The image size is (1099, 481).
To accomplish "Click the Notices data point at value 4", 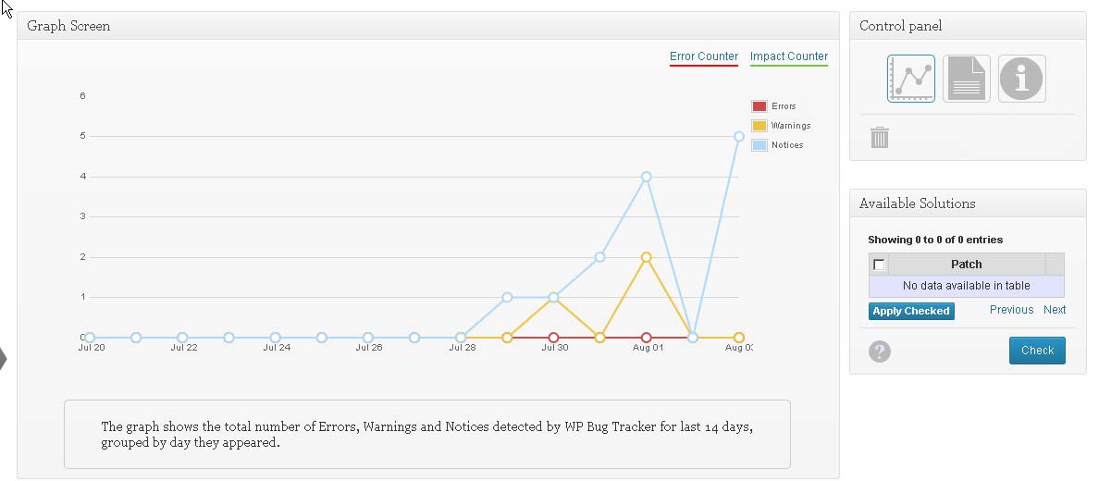I will click(647, 177).
